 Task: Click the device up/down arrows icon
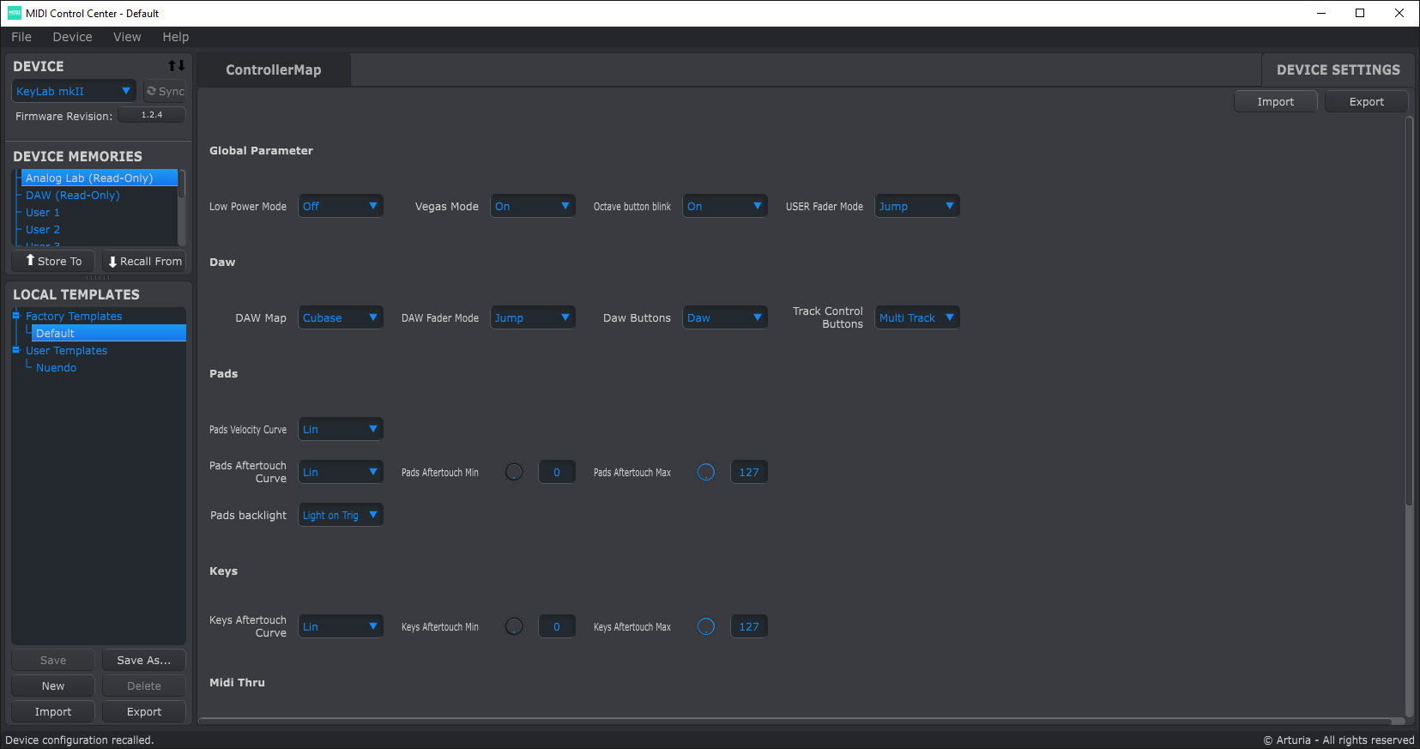(176, 66)
